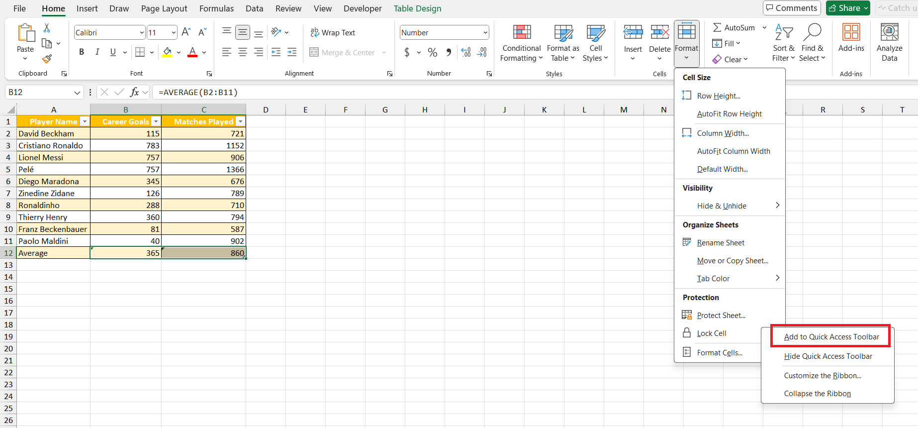Image resolution: width=918 pixels, height=428 pixels.
Task: Toggle Align Left horizontal alignment
Action: [x=227, y=52]
